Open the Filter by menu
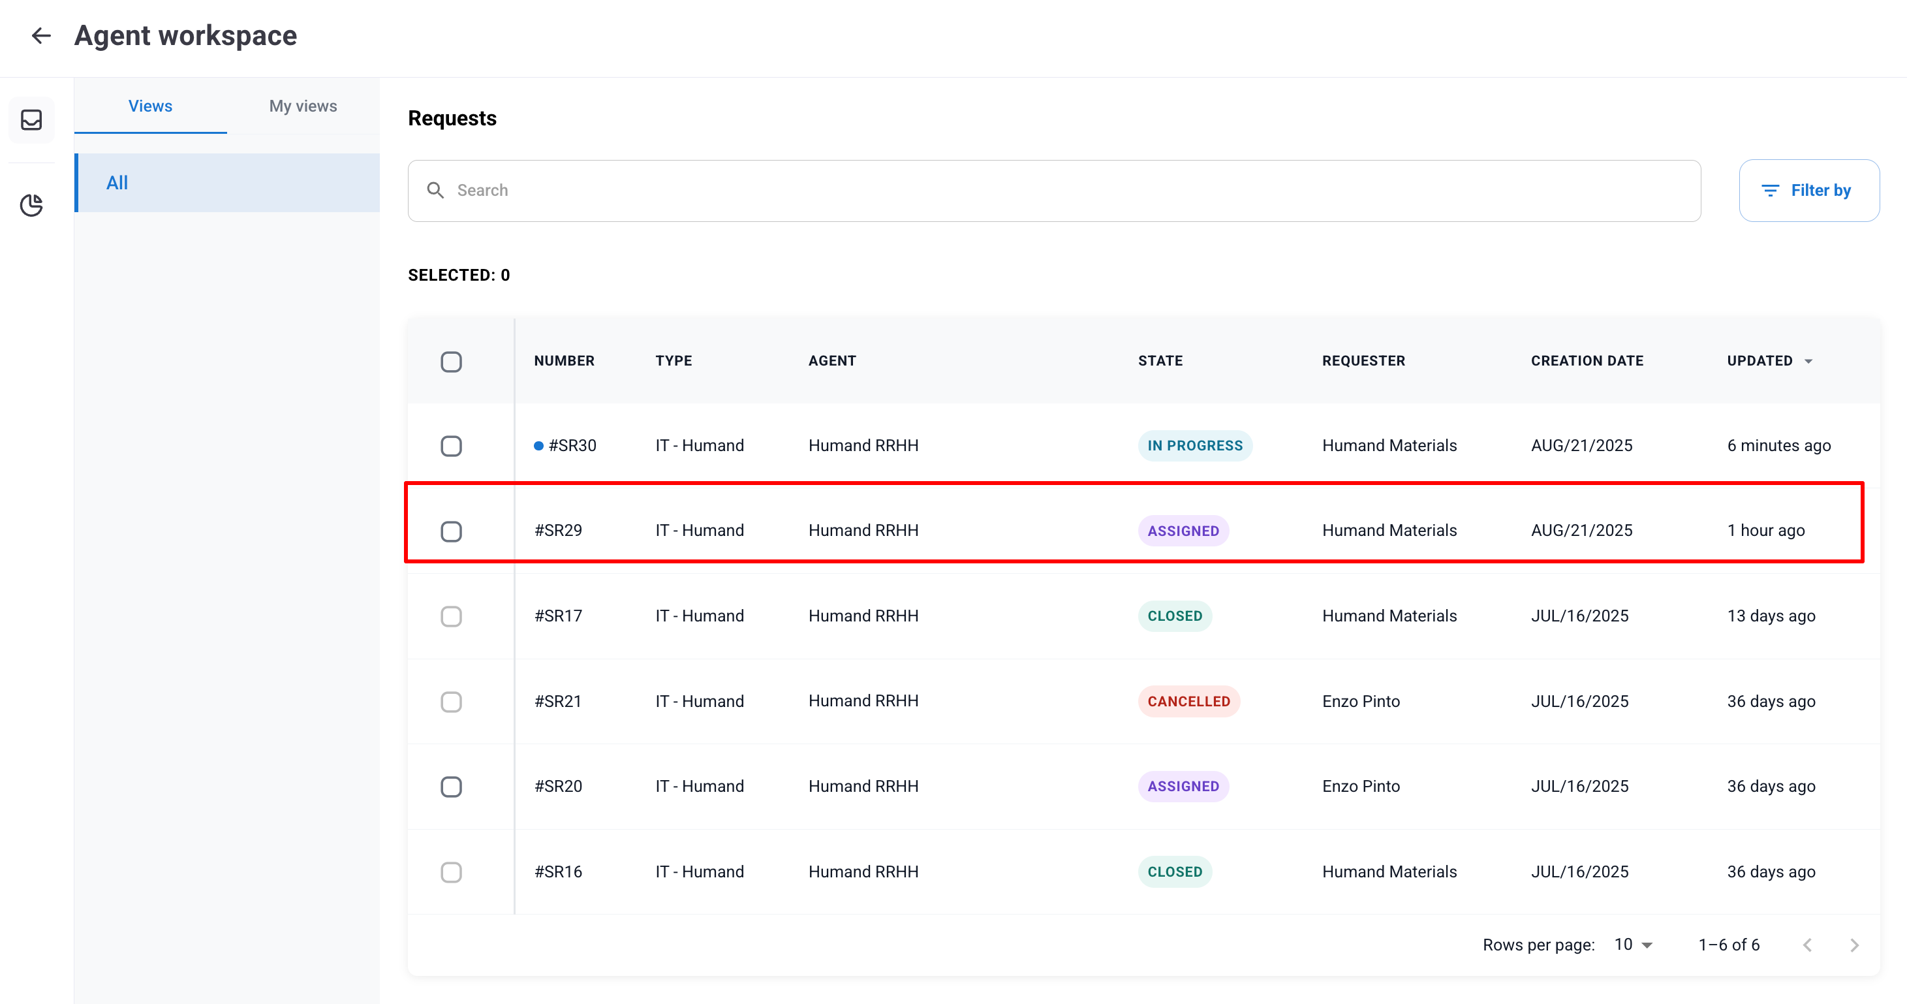 pos(1808,190)
